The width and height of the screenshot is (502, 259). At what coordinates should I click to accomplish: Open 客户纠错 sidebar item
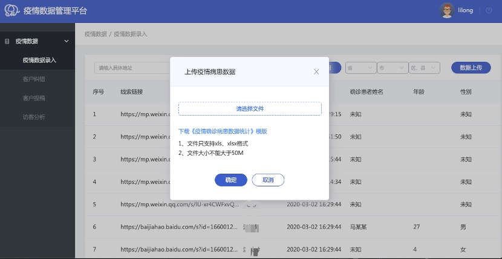click(x=34, y=79)
